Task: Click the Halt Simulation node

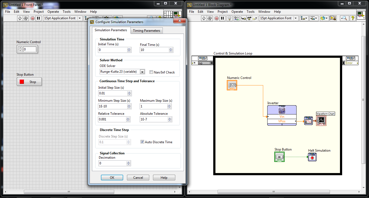Action: click(312, 157)
